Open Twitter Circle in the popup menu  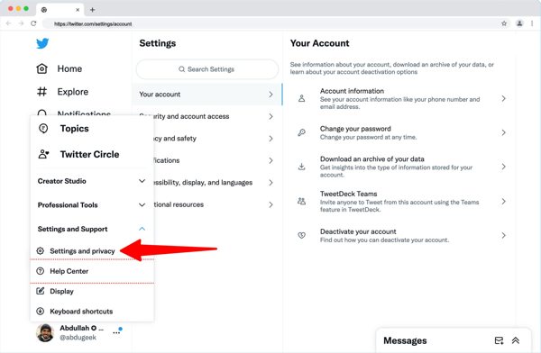[89, 154]
